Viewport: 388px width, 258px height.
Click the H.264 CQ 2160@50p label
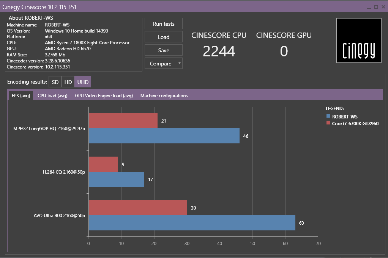click(64, 172)
